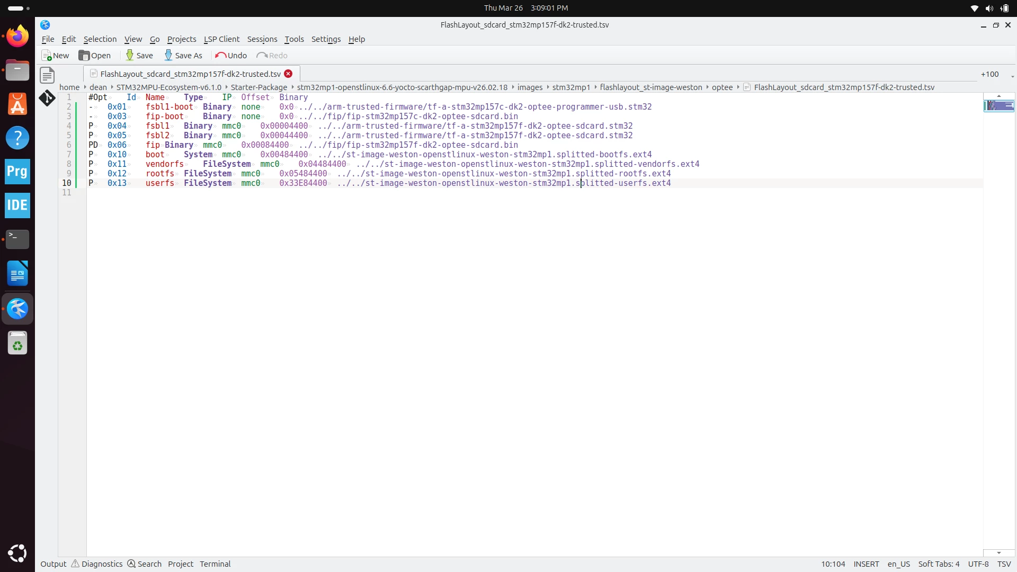Toggle INSERT mode in status bar

pyautogui.click(x=866, y=564)
